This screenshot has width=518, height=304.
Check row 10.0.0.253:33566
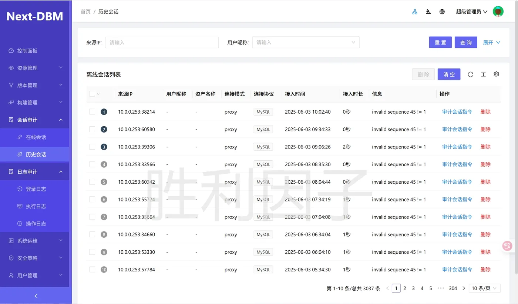pos(92,164)
